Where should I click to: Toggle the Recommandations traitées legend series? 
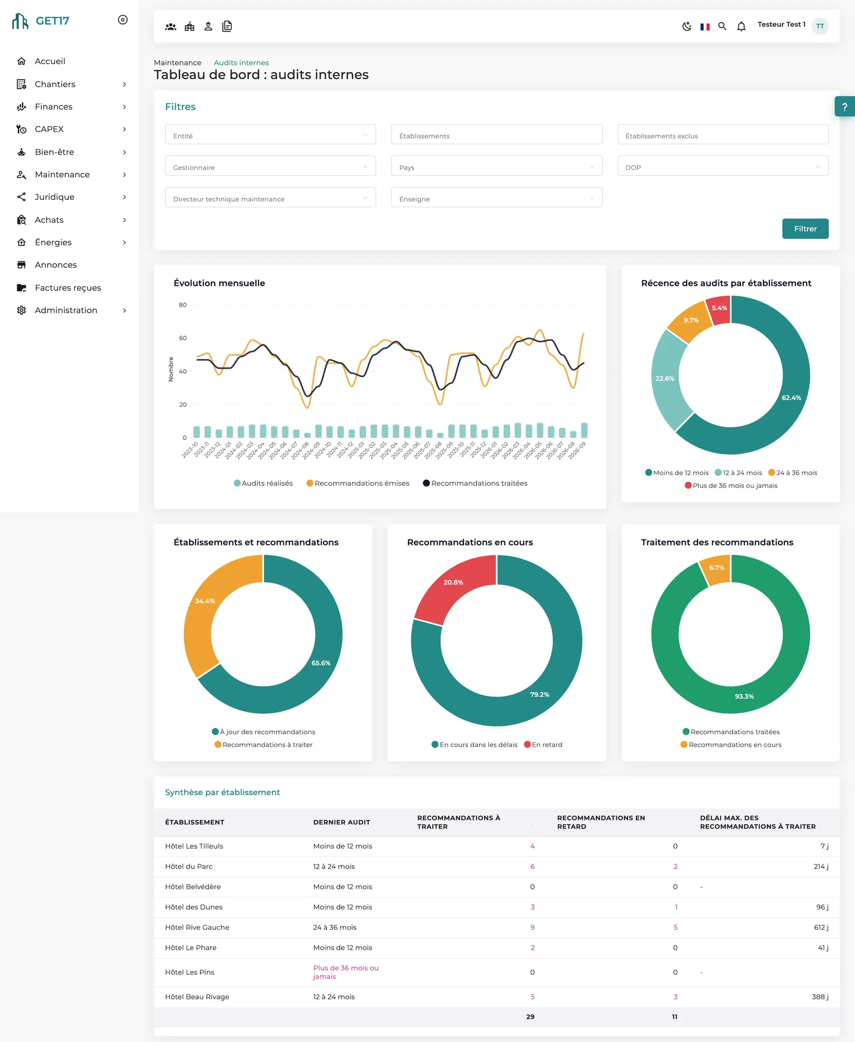475,483
